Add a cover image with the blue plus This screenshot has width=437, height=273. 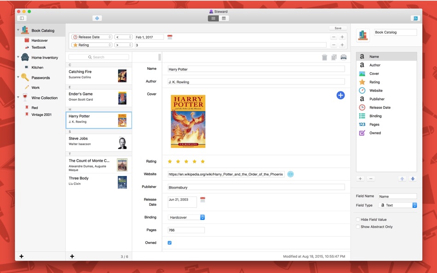click(x=340, y=95)
